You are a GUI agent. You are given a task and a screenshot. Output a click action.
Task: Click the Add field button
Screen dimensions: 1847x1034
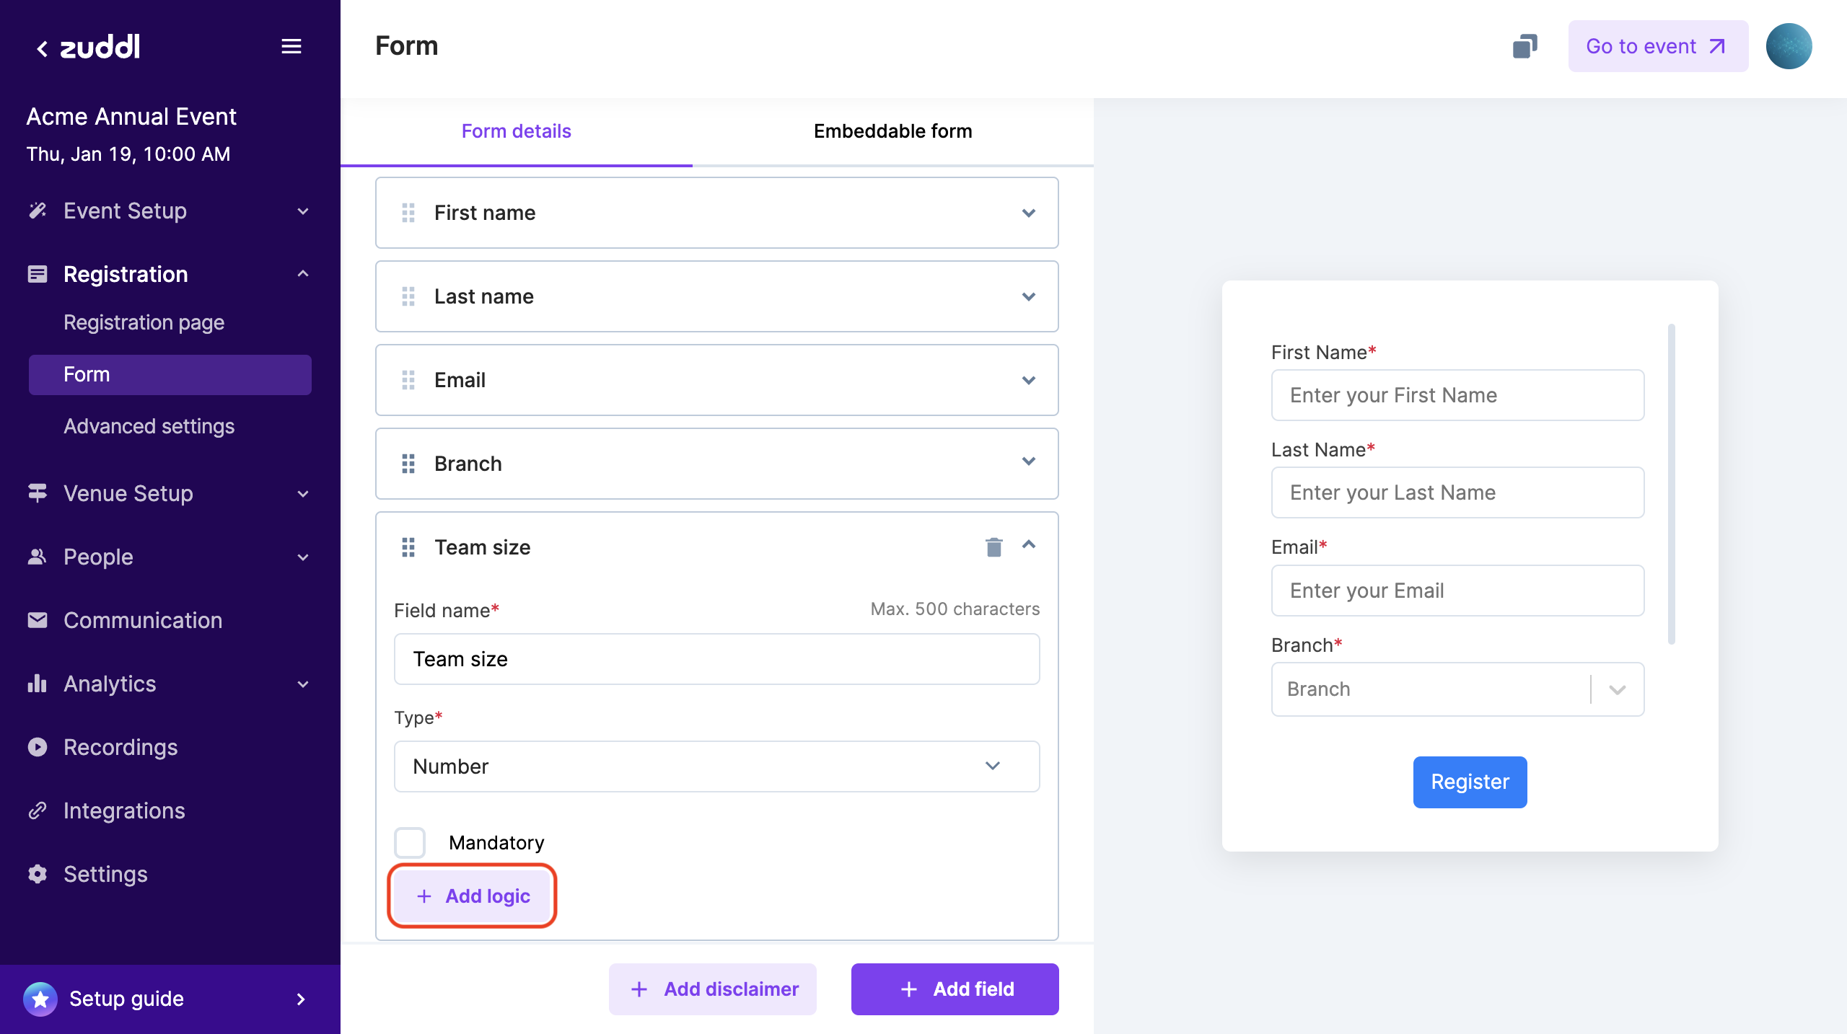(x=955, y=989)
